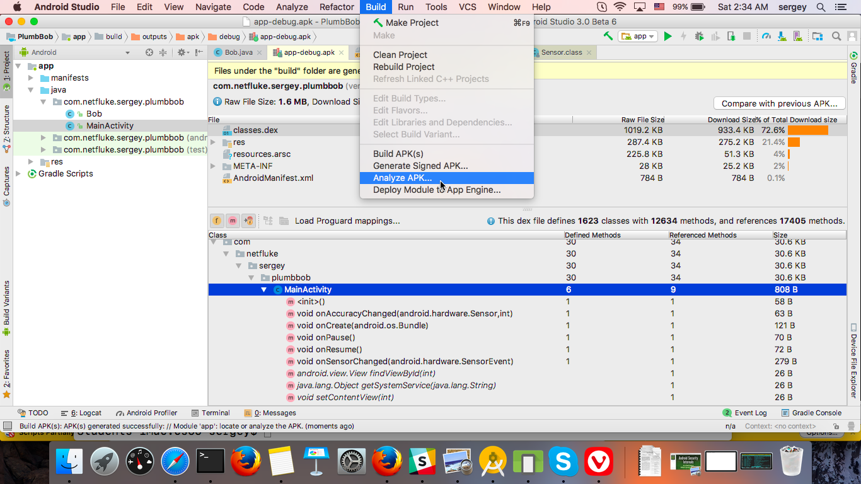This screenshot has width=861, height=484.
Task: Attach debugger to Android process icon
Action: 730,37
